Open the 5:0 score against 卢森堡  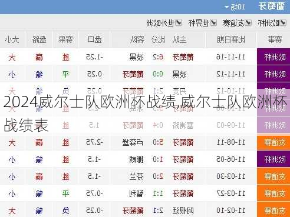tap(158, 142)
